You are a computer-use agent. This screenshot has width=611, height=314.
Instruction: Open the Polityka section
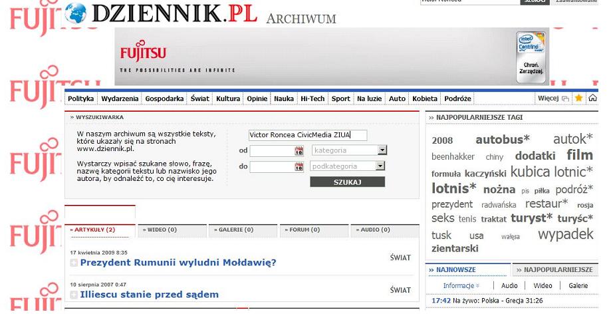80,98
